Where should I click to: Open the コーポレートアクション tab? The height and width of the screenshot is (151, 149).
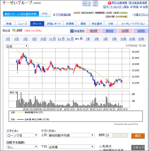(x=133, y=24)
